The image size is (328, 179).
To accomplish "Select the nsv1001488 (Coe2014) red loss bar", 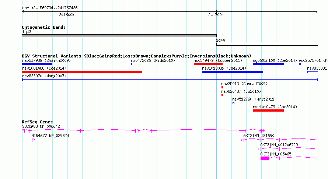I will (x=82, y=72).
